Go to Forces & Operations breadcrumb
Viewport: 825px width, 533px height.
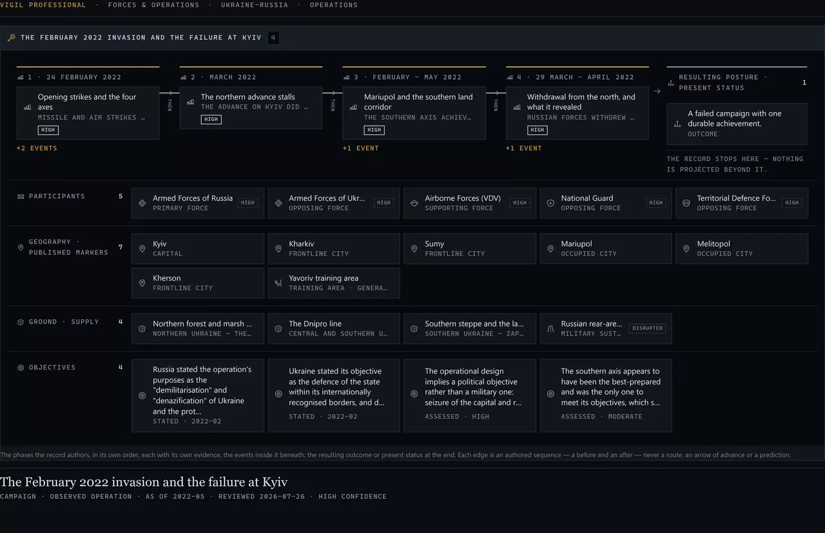click(154, 5)
